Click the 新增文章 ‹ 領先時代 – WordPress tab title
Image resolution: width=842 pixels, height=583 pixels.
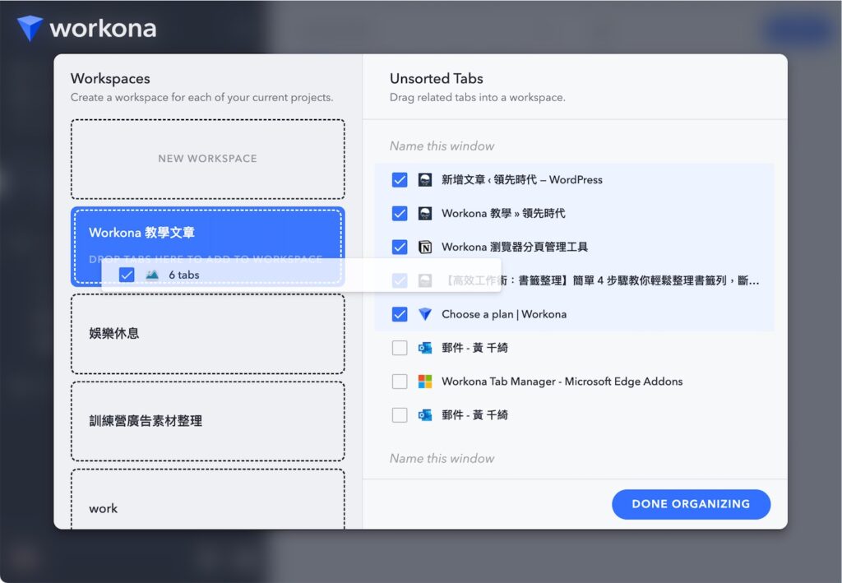pyautogui.click(x=522, y=180)
